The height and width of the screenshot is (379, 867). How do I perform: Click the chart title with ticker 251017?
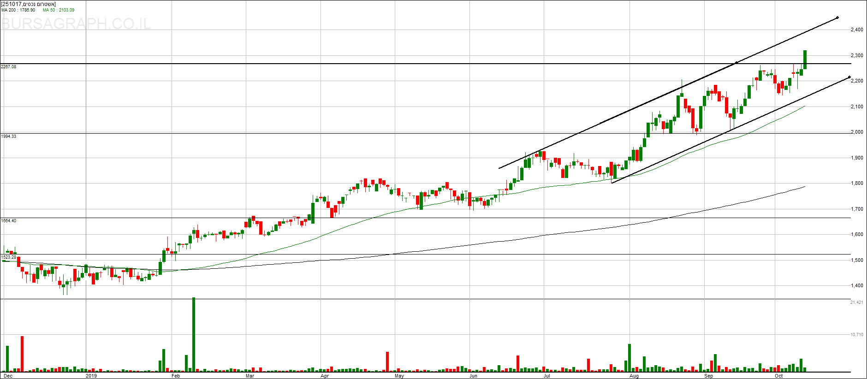coord(29,4)
